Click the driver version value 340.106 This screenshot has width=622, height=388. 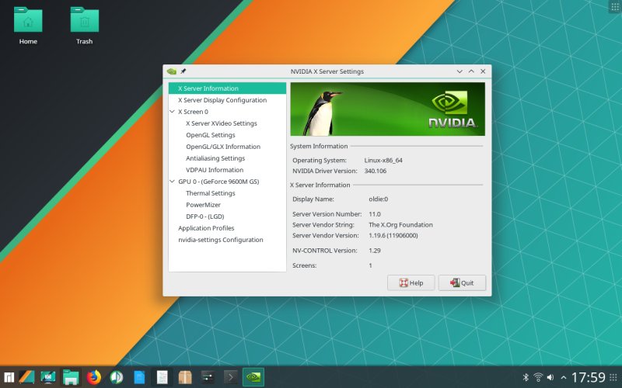coord(376,171)
